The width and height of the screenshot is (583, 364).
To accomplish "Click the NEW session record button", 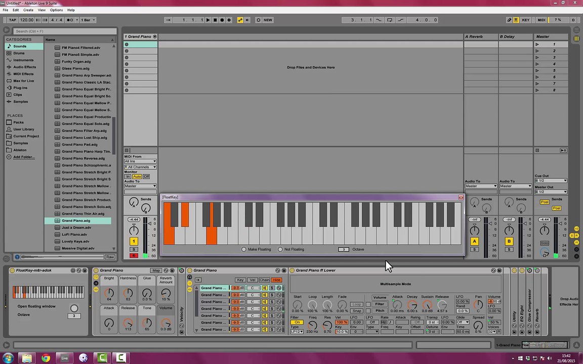I will click(x=268, y=20).
